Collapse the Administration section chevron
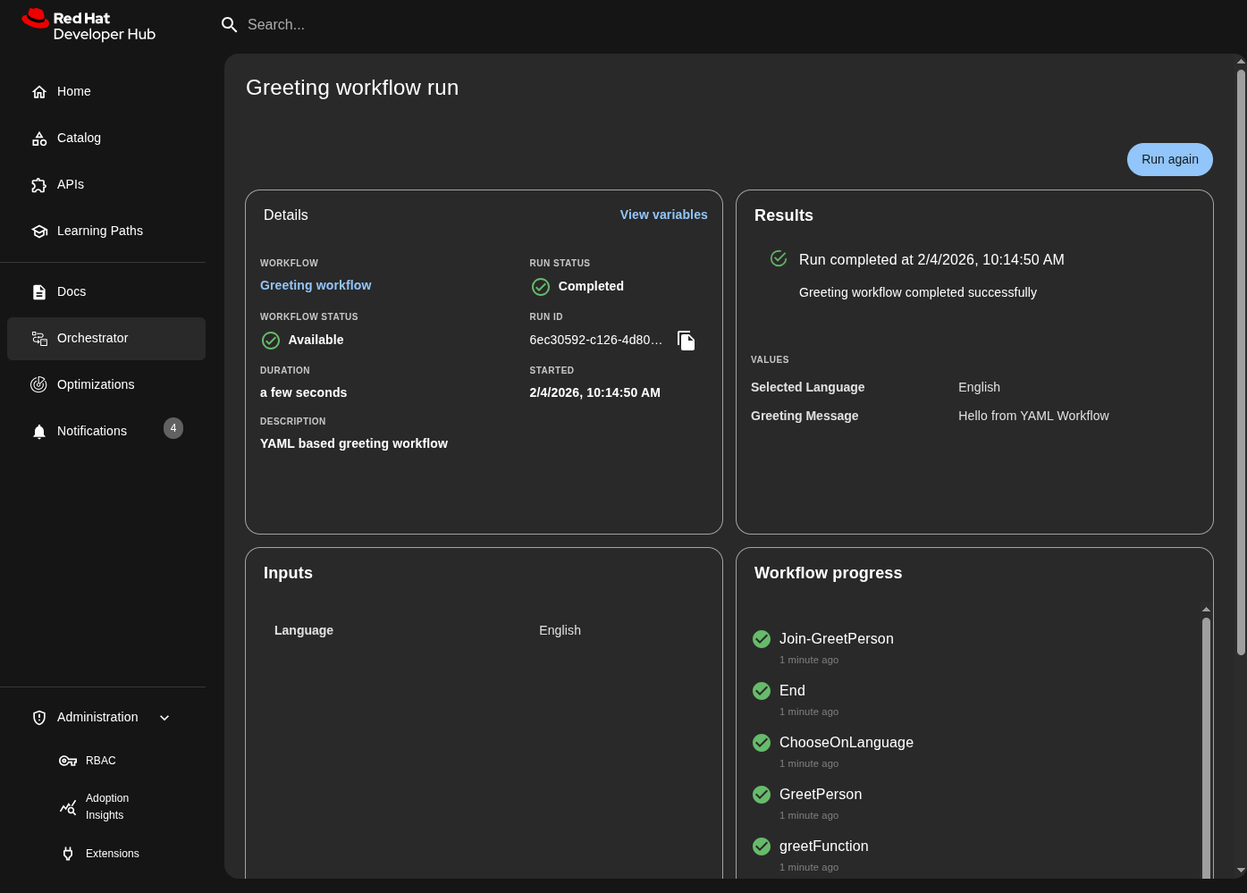The height and width of the screenshot is (893, 1247). (x=164, y=718)
